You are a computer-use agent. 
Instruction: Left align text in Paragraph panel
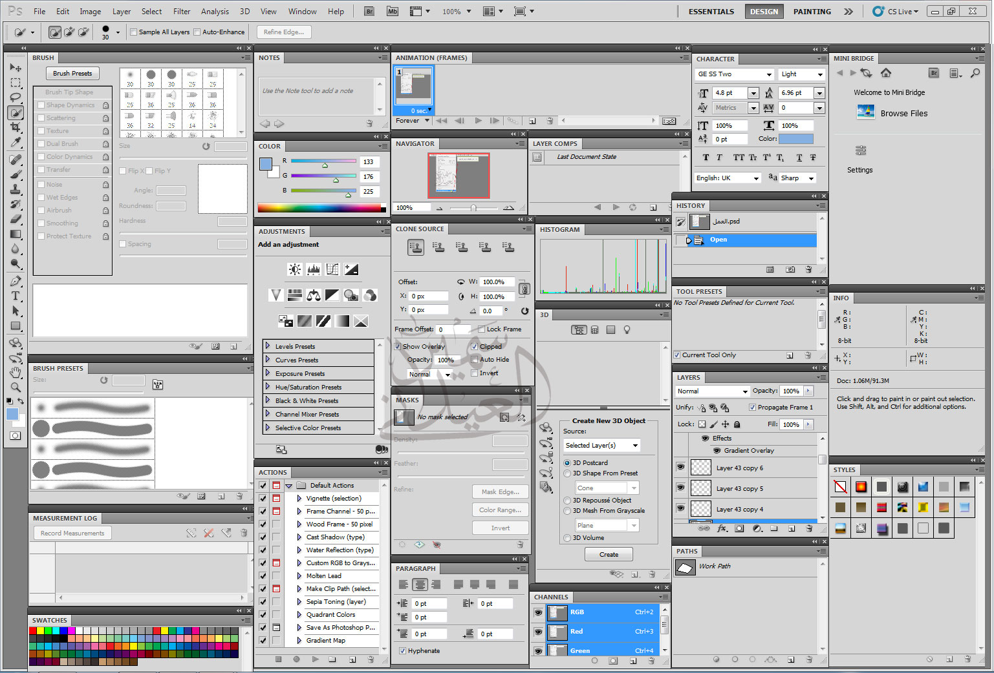tap(404, 585)
